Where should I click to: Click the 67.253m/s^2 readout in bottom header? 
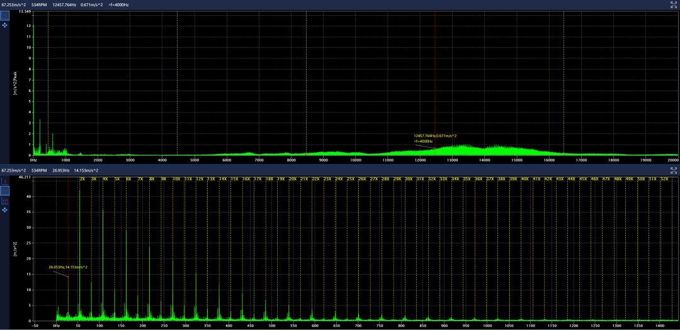coord(13,170)
